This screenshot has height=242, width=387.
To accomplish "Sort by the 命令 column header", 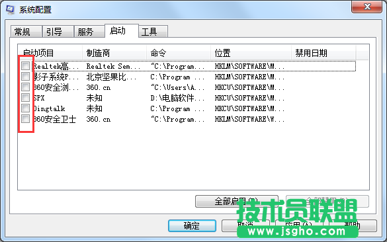I will [x=179, y=53].
